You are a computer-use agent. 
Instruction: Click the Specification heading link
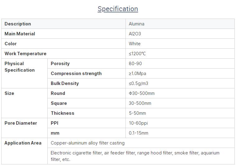[x=118, y=9]
